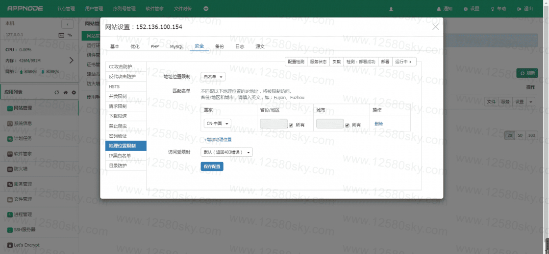549x254 pixels.
Task: Open 服务管理 in the app list sidebar
Action: pyautogui.click(x=39, y=184)
